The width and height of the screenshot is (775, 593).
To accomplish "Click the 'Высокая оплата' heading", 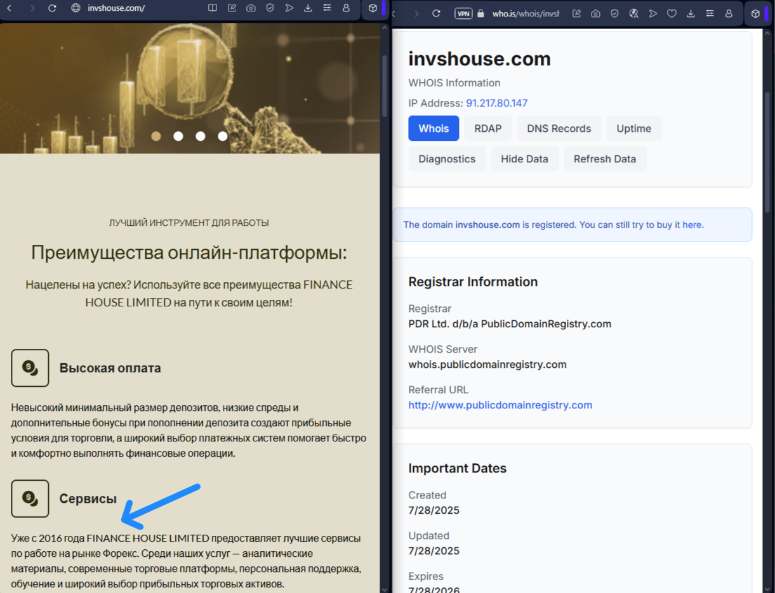I will click(110, 368).
